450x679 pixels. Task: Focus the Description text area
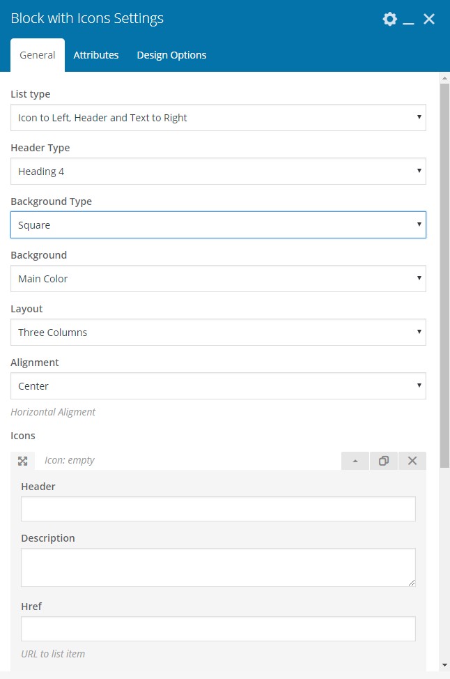click(219, 567)
